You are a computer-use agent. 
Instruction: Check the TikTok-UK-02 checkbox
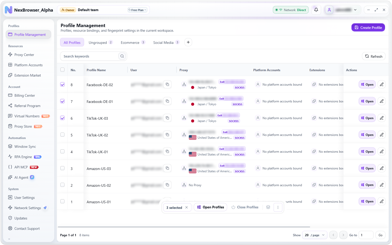62,135
